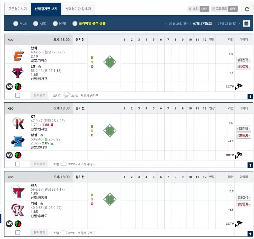Image resolution: width=254 pixels, height=239 pixels.
Task: Click VS icon for KIA vs Kiwoom game
Action: 9,224
